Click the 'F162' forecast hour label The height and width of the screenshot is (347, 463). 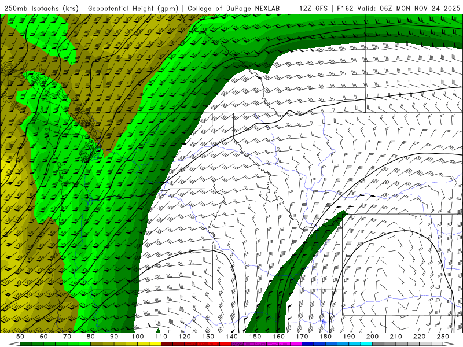pyautogui.click(x=345, y=8)
